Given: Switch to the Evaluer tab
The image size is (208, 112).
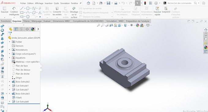Looking at the screenshot, I should [47, 21].
